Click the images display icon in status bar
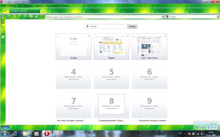 click(197, 127)
